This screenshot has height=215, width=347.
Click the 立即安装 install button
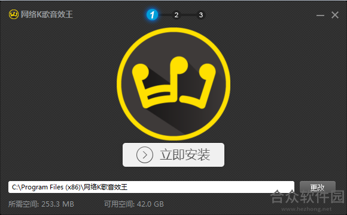pyautogui.click(x=173, y=155)
